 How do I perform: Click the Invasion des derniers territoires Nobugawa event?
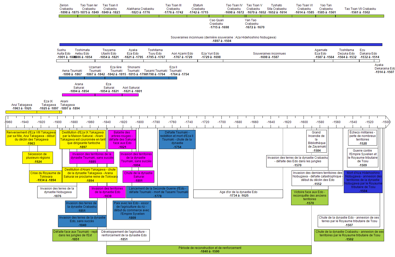(x=317, y=178)
